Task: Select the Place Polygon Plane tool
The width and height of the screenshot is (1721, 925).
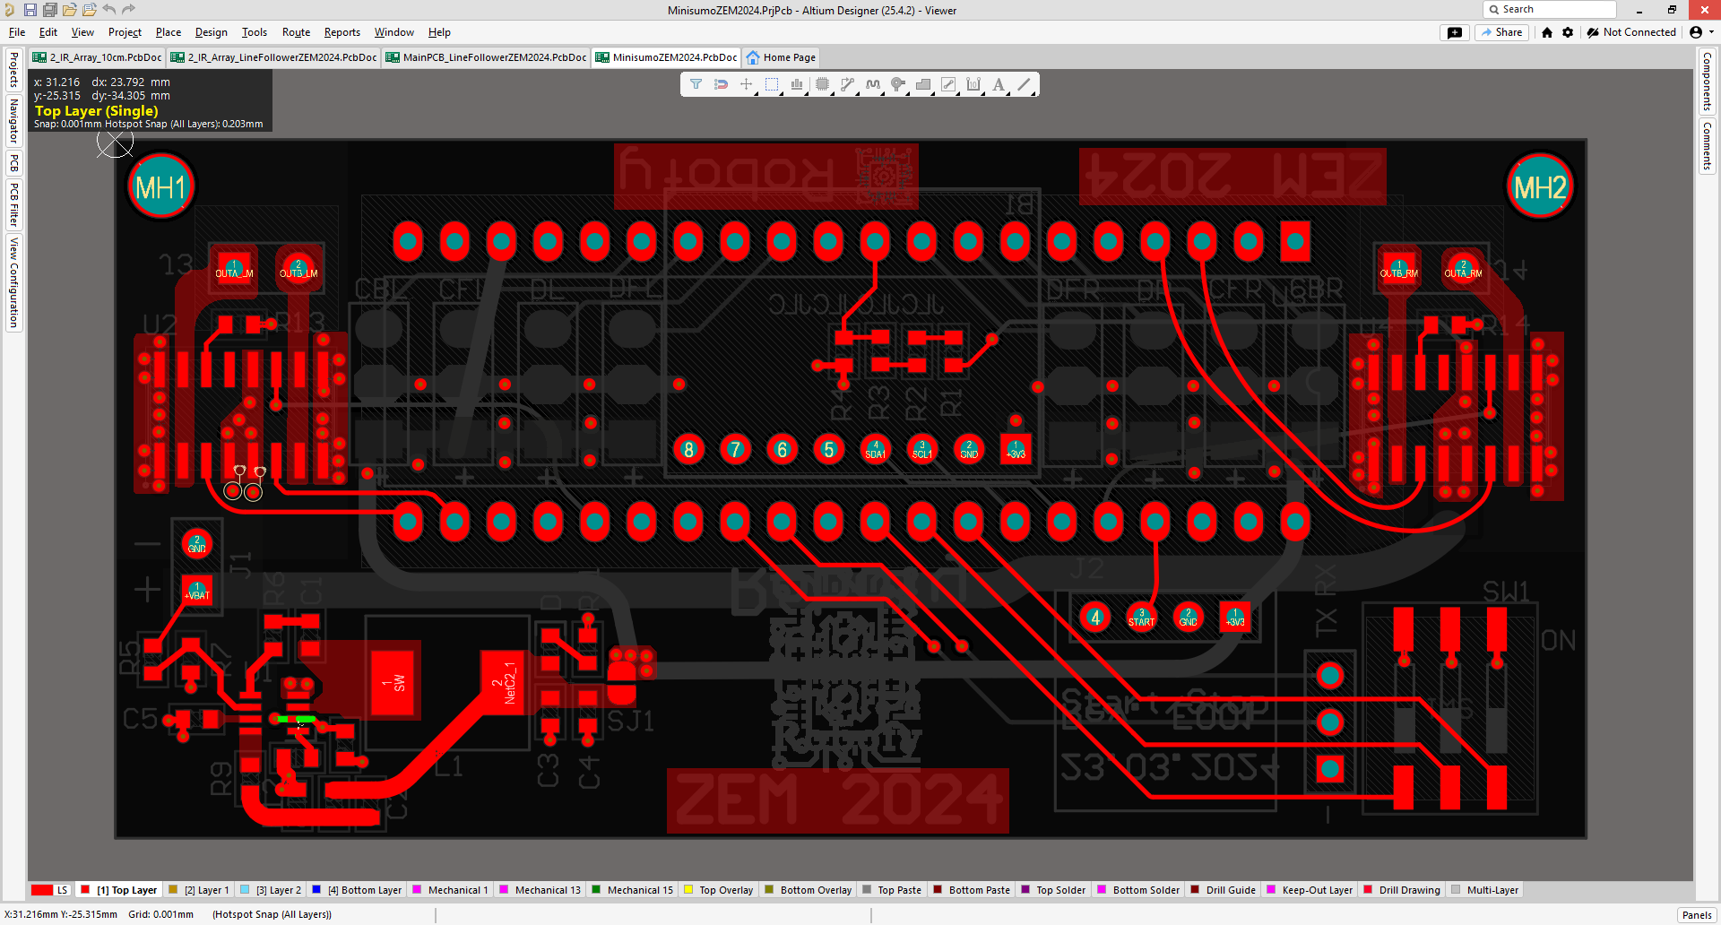Action: [922, 84]
